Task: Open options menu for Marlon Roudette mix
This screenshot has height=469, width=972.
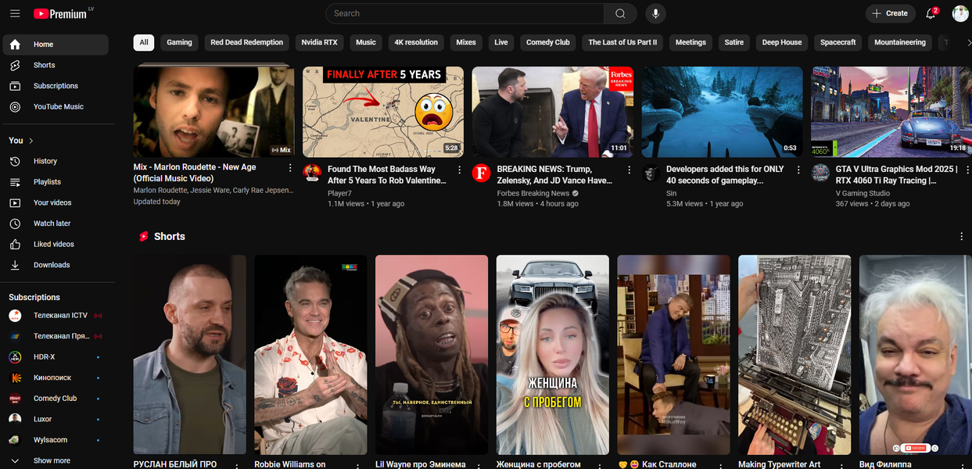Action: [290, 169]
